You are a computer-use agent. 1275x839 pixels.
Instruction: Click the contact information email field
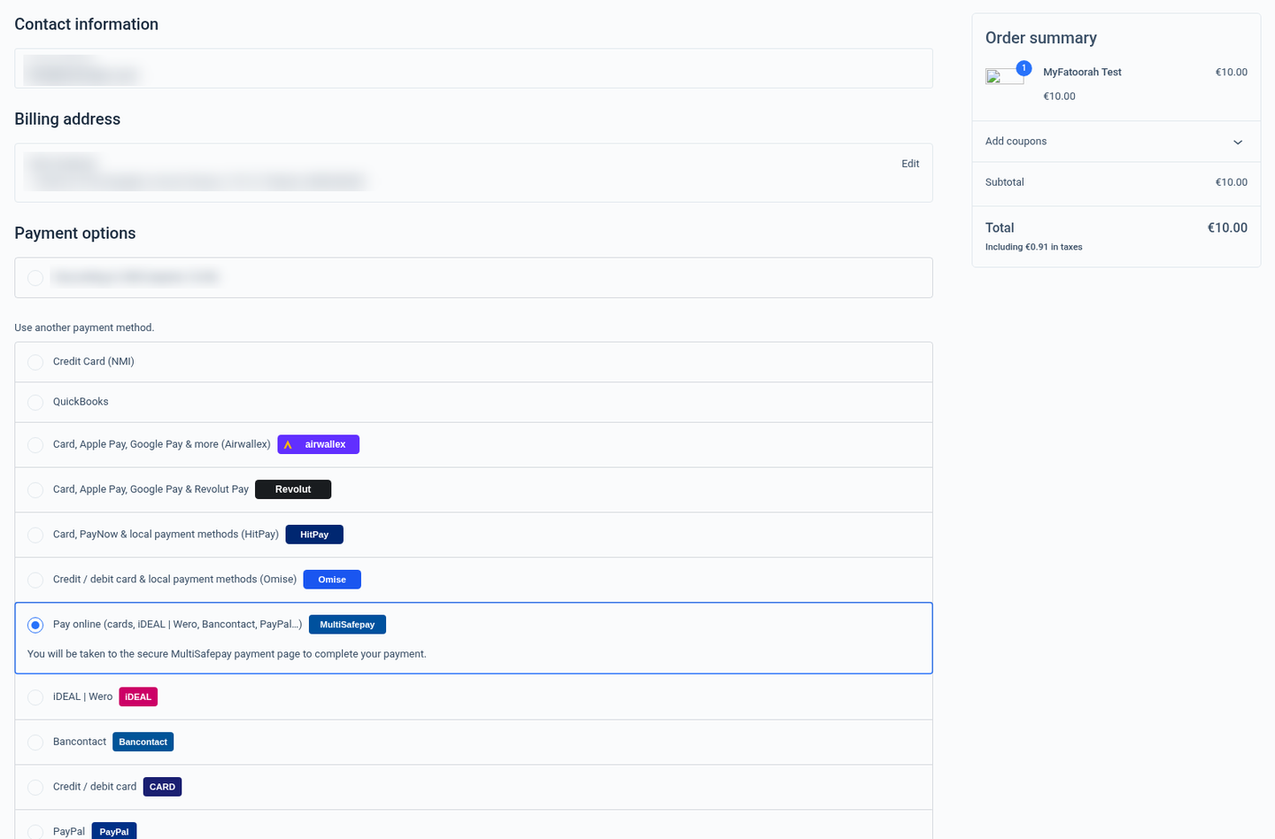[x=474, y=68]
